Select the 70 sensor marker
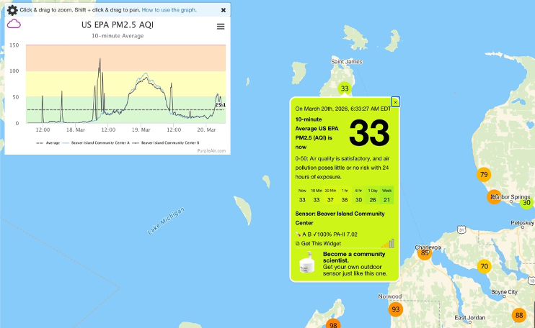Viewport: 535px width, 328px height. point(484,266)
